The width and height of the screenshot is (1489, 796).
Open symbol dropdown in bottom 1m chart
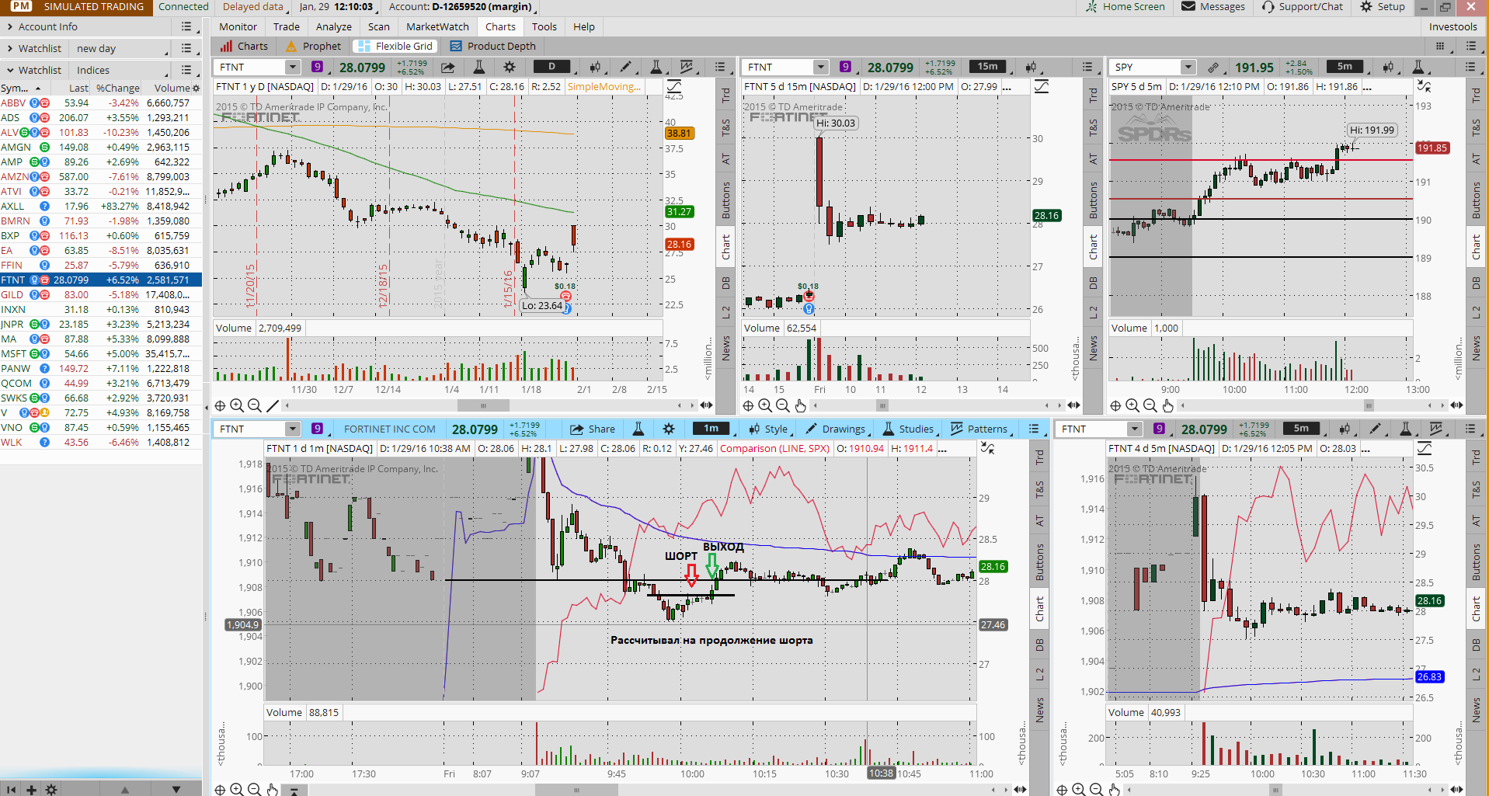pos(292,429)
